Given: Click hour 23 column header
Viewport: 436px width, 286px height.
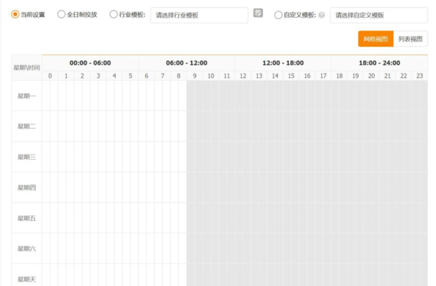Looking at the screenshot, I should tap(420, 76).
